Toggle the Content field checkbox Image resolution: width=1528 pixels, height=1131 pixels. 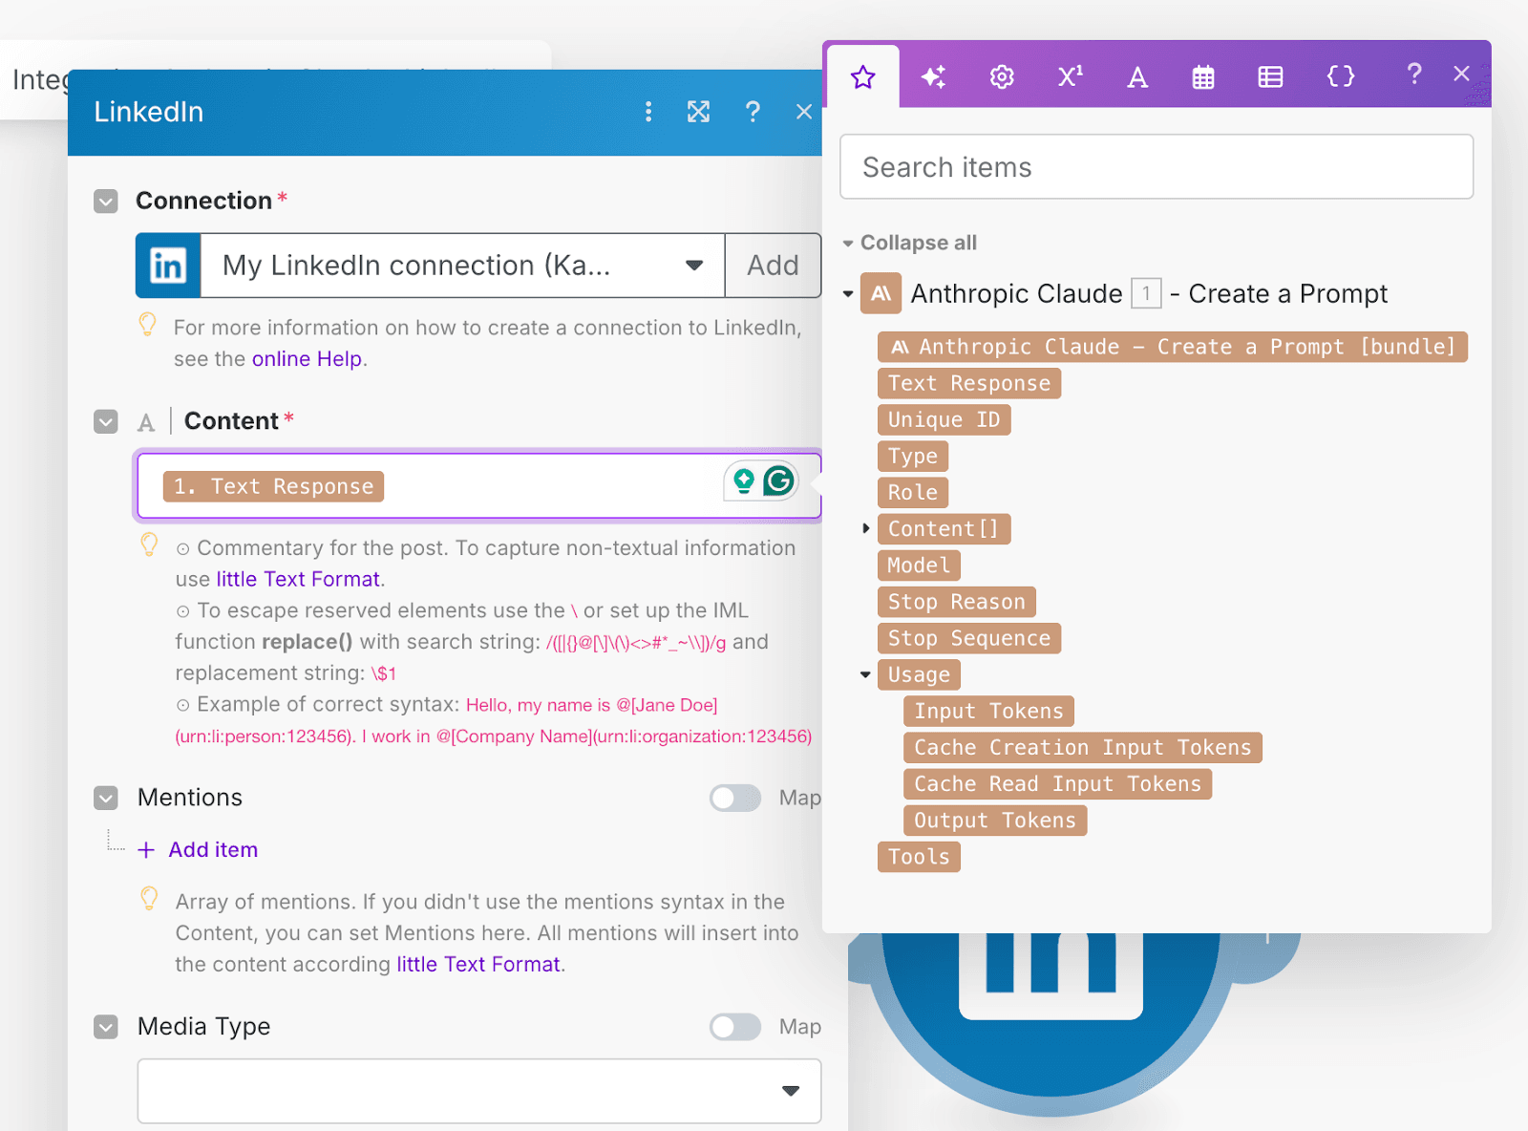[x=106, y=422]
